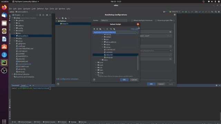
Task: Select setup.py in Select Script tree
Action: [109, 58]
